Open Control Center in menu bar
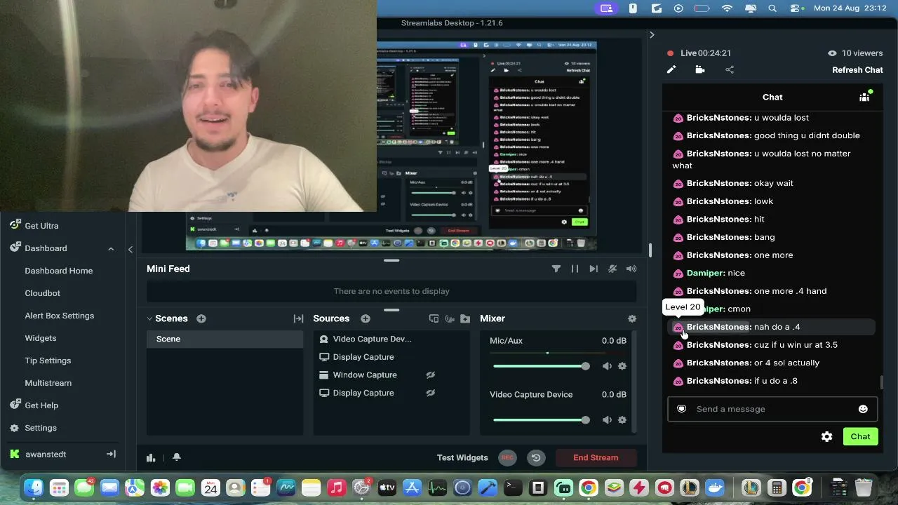Viewport: 898px width, 505px height. click(x=795, y=8)
